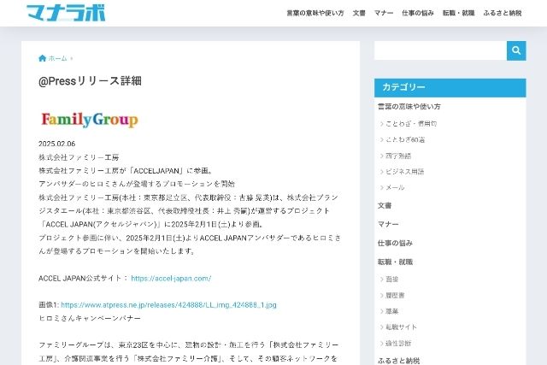Open 言葉の意味や使い方 in top navigation
The image size is (547, 365).
pyautogui.click(x=315, y=14)
